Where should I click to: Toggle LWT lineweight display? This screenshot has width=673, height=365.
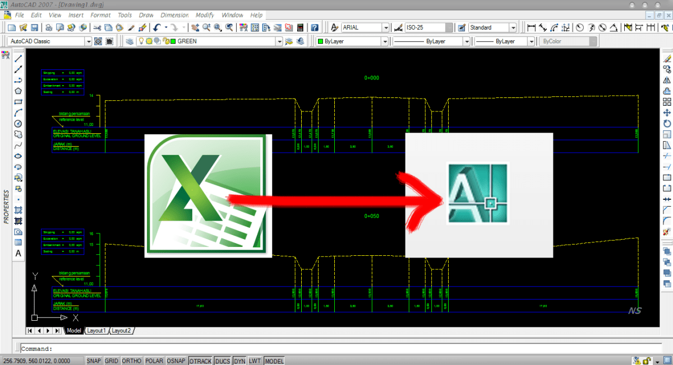(x=255, y=361)
